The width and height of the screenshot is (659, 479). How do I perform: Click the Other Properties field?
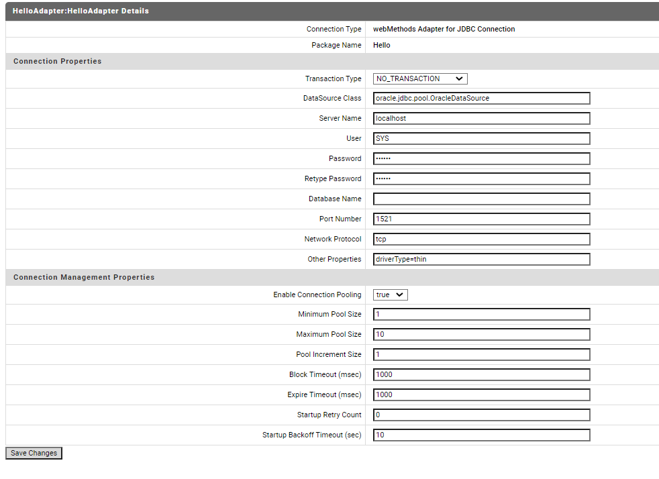coord(481,259)
